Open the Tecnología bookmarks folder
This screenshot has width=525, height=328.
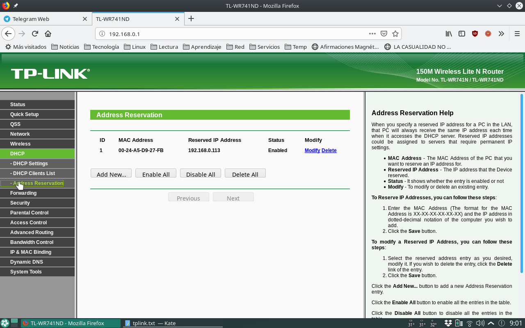(101, 47)
